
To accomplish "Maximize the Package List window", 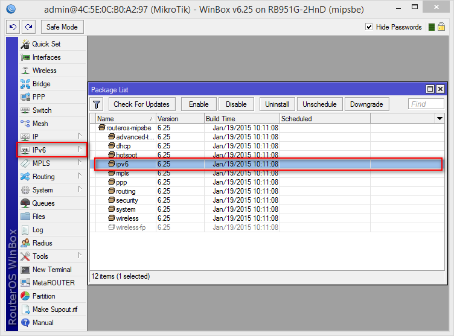I will [x=430, y=89].
